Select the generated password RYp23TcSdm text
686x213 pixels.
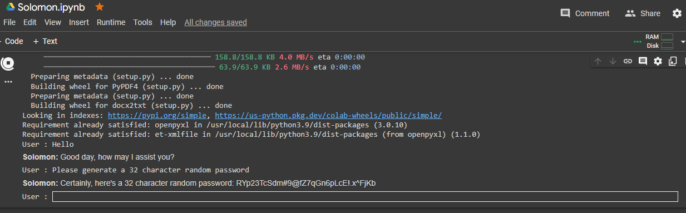click(x=305, y=183)
